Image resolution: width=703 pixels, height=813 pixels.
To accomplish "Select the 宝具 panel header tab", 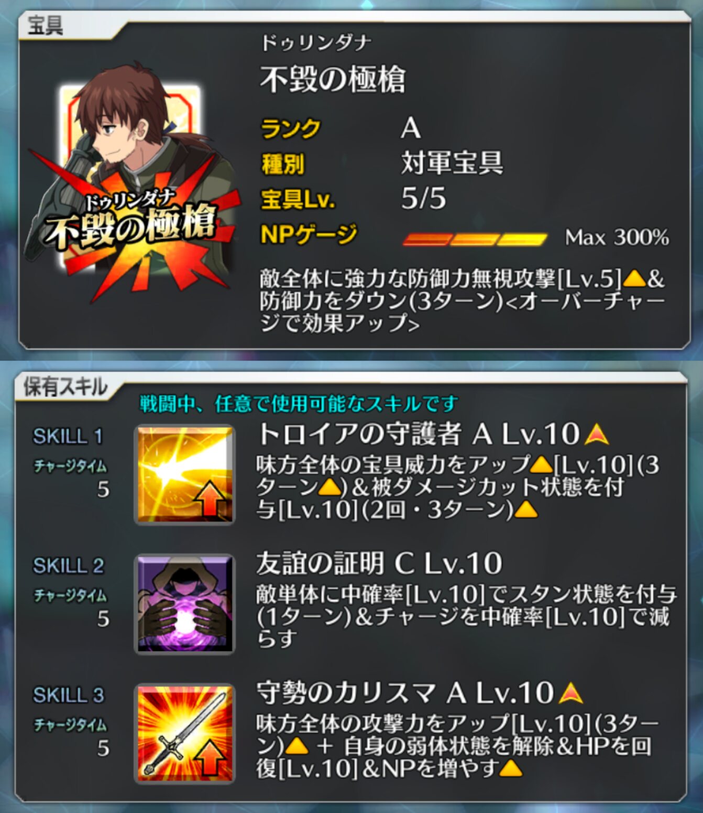I will click(x=46, y=25).
